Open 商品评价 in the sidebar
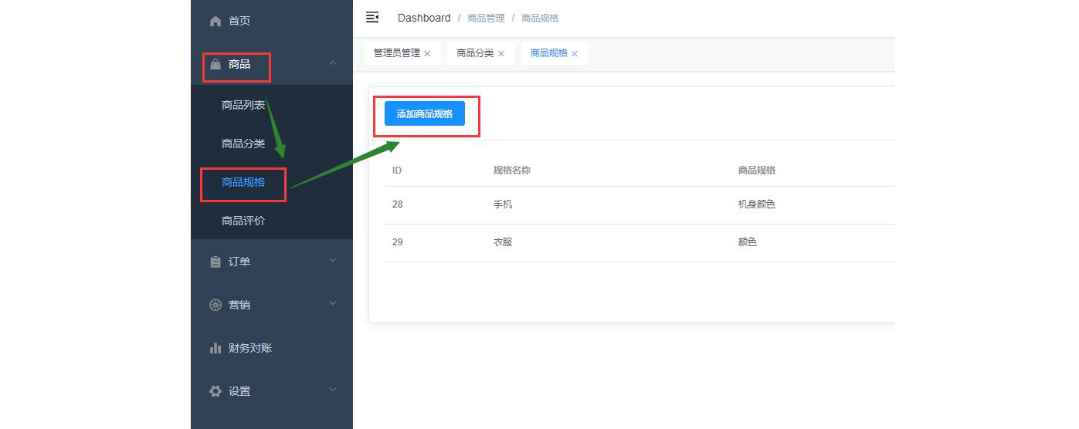Viewport: 1079px width, 429px height. tap(243, 221)
